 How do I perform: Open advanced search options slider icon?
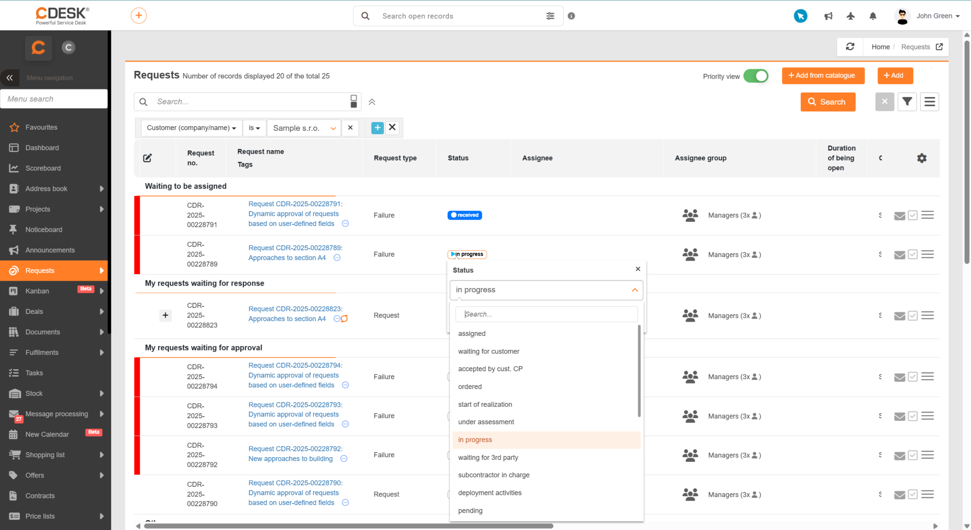[550, 16]
